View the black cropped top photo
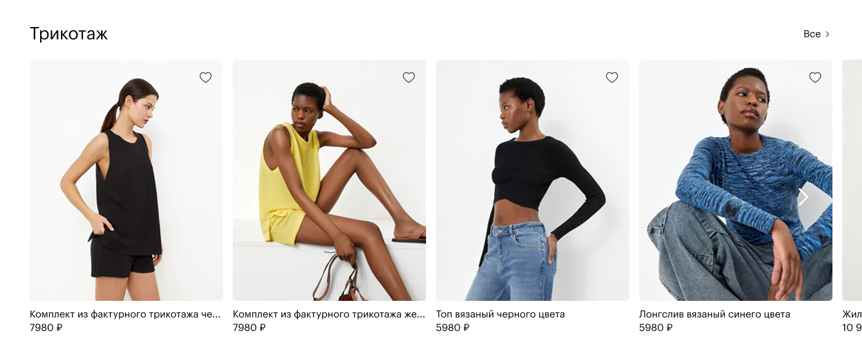Viewport: 862px width, 363px height. pyautogui.click(x=533, y=180)
